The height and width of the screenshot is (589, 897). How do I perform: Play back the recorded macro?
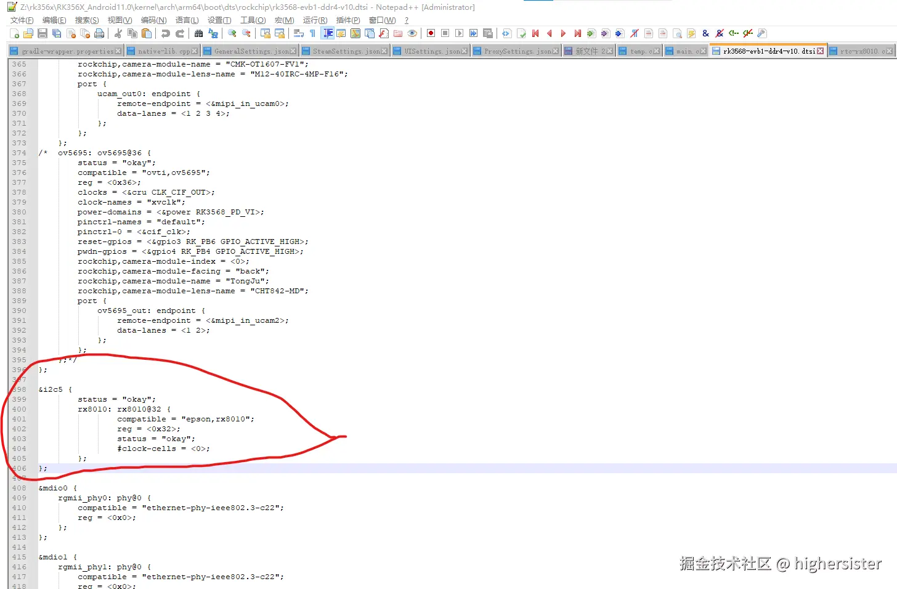pyautogui.click(x=459, y=33)
